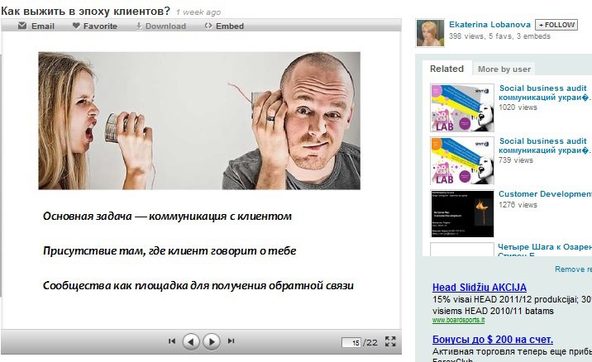Open fullscreen view of the slideshow

coord(390,341)
